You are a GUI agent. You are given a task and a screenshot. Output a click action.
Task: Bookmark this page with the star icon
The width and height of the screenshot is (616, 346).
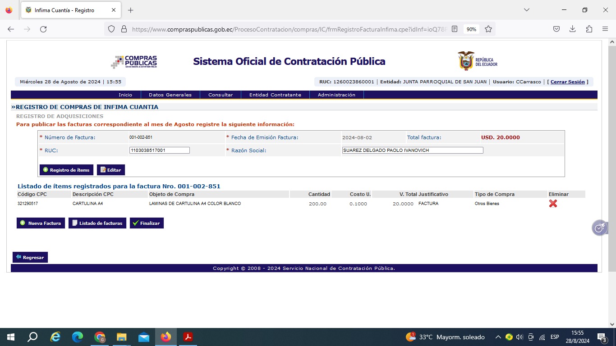click(488, 29)
